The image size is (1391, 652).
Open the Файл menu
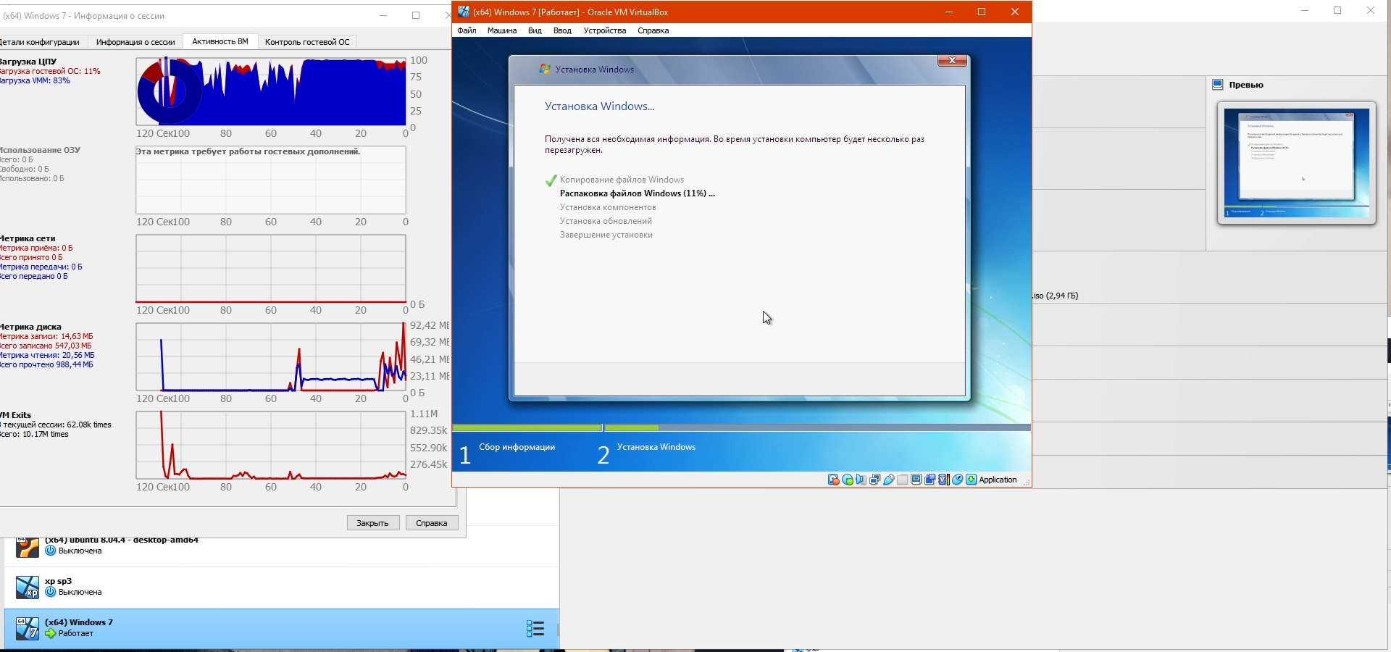(x=467, y=30)
